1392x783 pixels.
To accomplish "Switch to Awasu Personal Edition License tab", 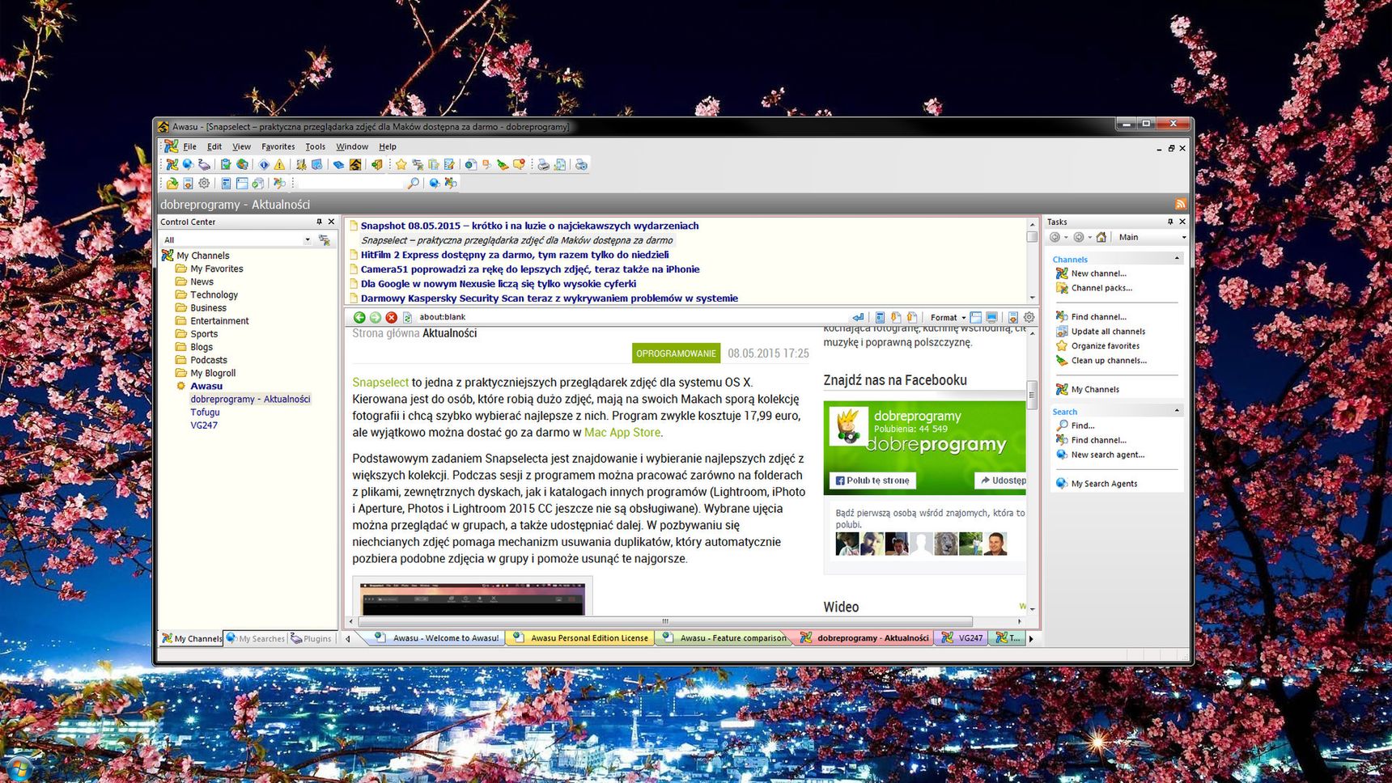I will point(581,638).
